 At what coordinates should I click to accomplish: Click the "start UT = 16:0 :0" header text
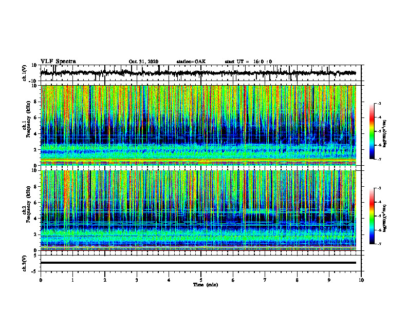click(248, 62)
